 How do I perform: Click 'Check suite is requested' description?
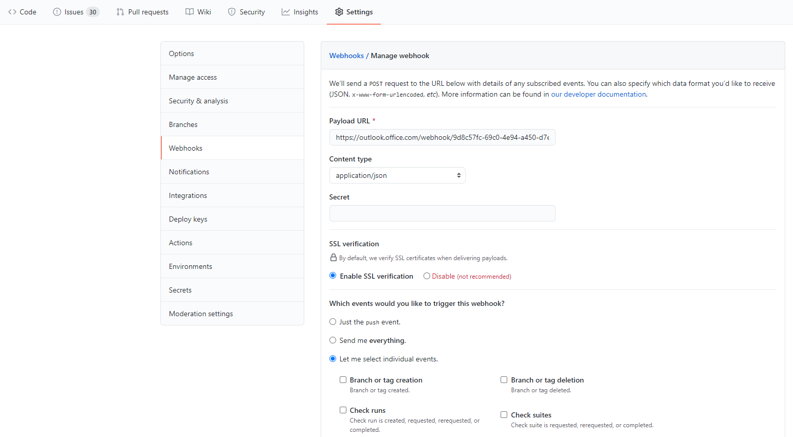pyautogui.click(x=582, y=425)
